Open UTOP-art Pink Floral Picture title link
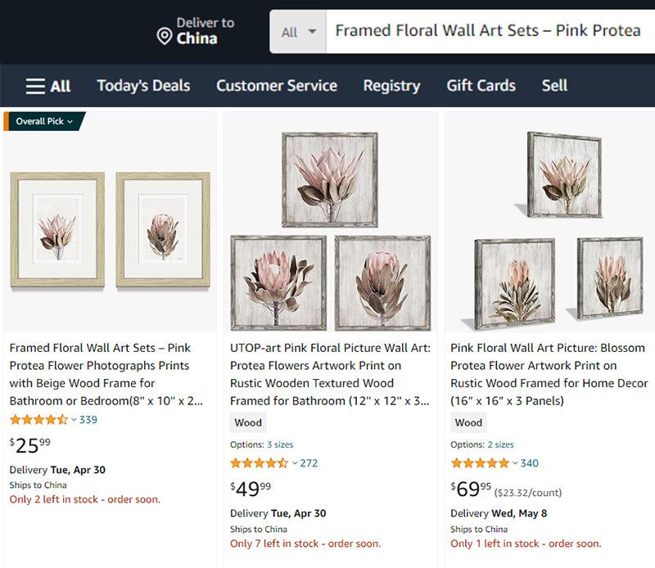The image size is (655, 568). tap(330, 374)
